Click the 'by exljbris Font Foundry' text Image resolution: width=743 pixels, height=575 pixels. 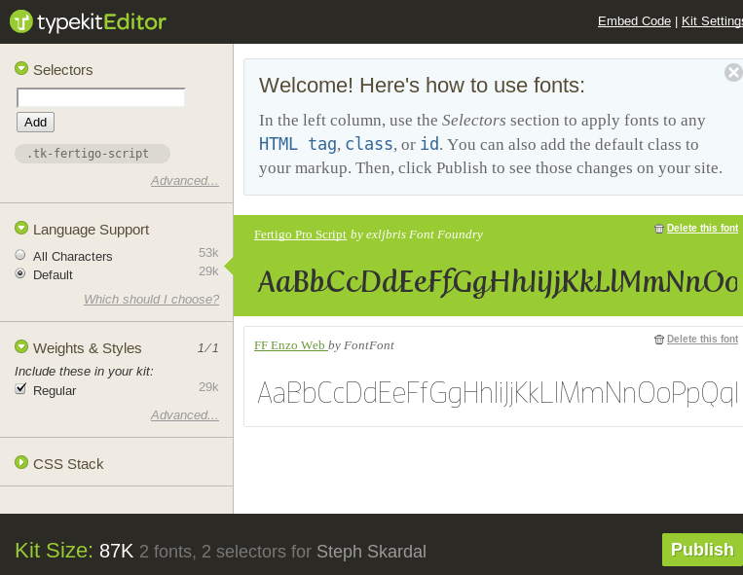[417, 234]
